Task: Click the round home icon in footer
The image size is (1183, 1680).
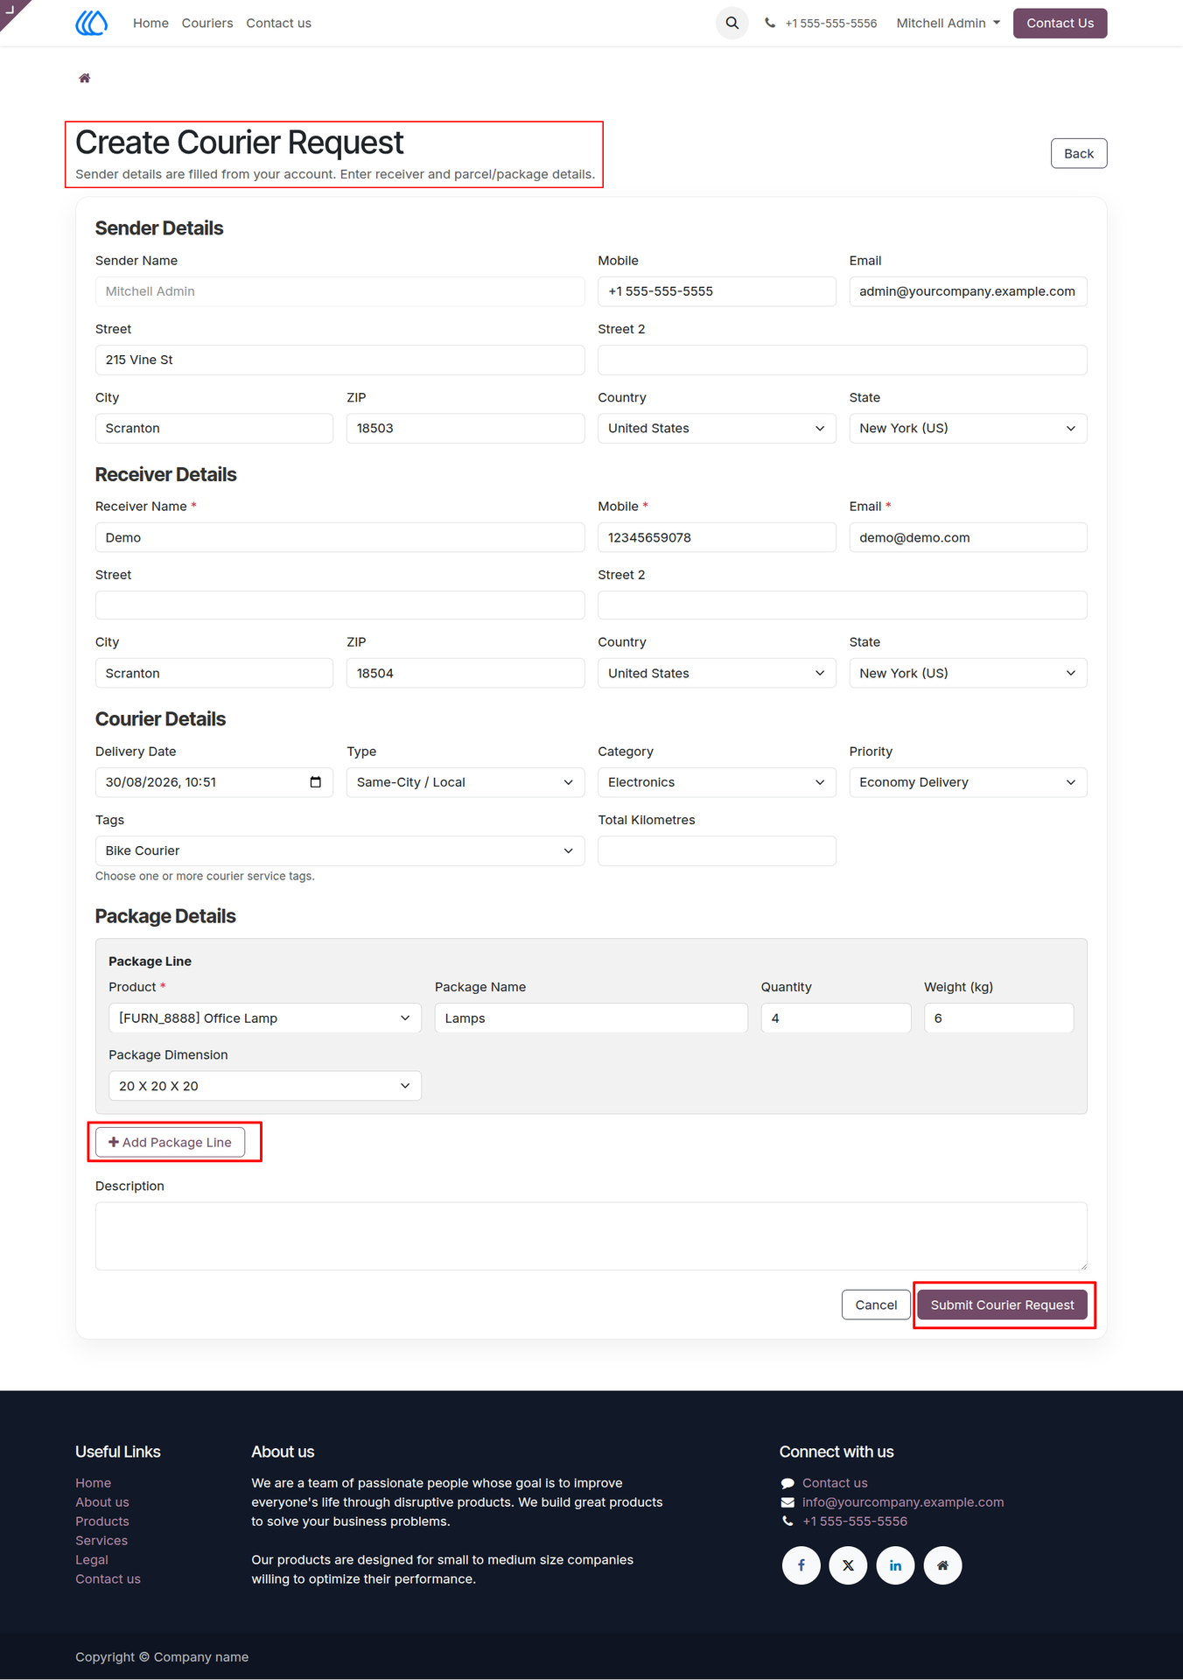Action: (943, 1565)
